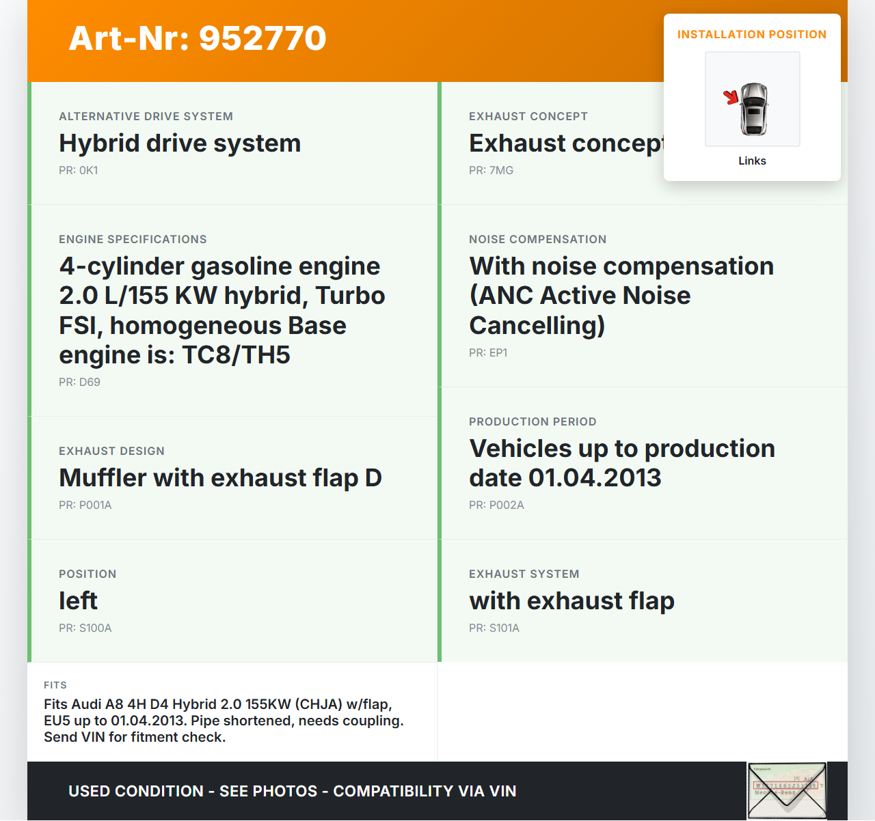Click the PR: EP1 code
This screenshot has height=821, width=875.
click(488, 353)
